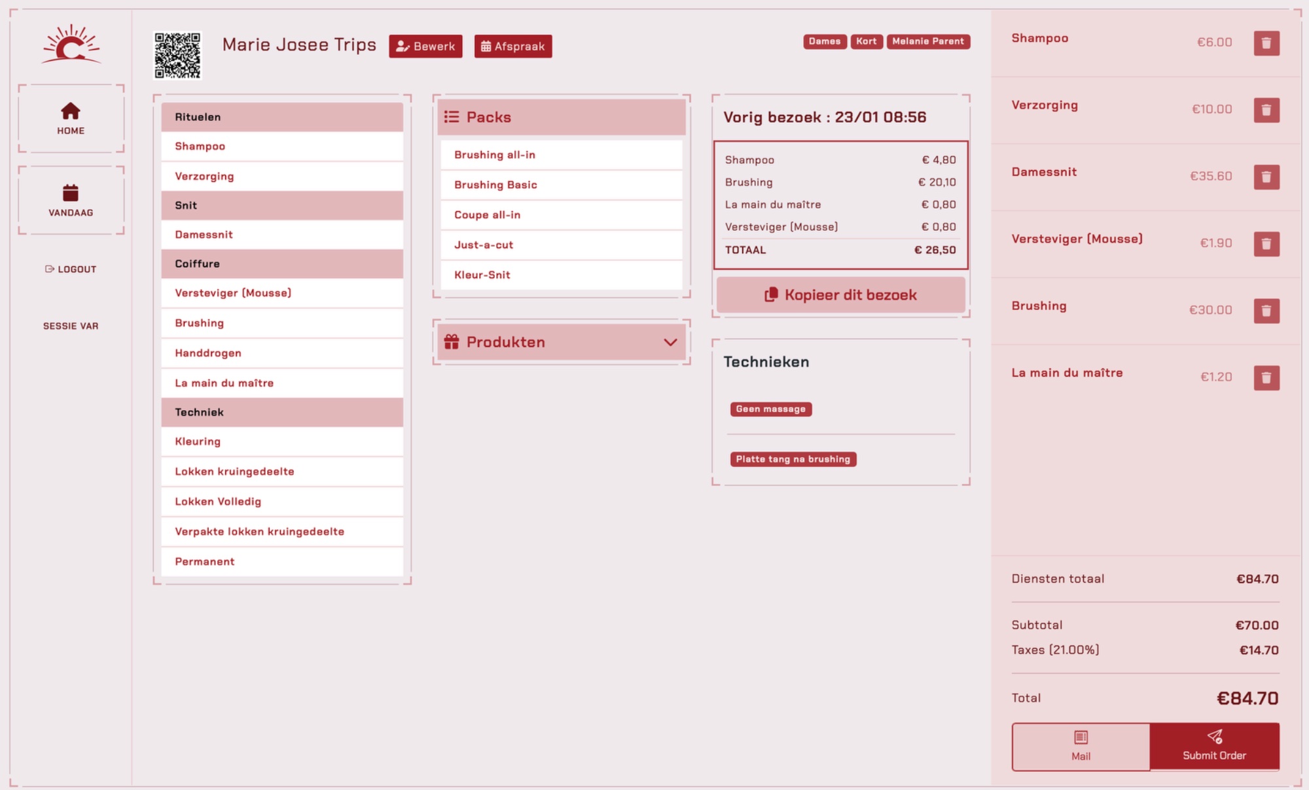Open Bewerk to edit customer
Image resolution: width=1309 pixels, height=790 pixels.
pos(425,46)
